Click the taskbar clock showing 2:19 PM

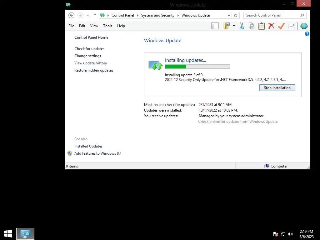(x=306, y=234)
